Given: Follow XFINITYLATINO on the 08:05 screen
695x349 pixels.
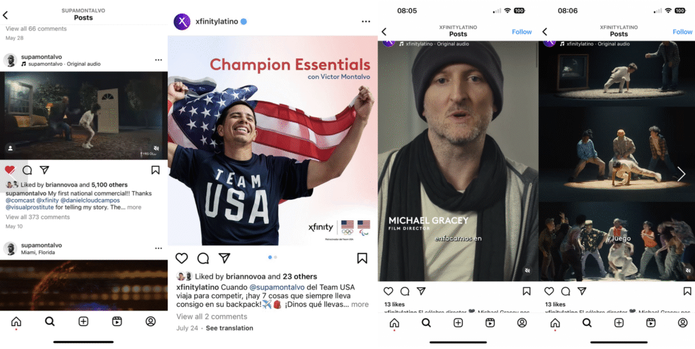Looking at the screenshot, I should tap(522, 32).
